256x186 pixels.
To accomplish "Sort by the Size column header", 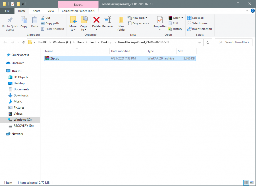I will [186, 51].
